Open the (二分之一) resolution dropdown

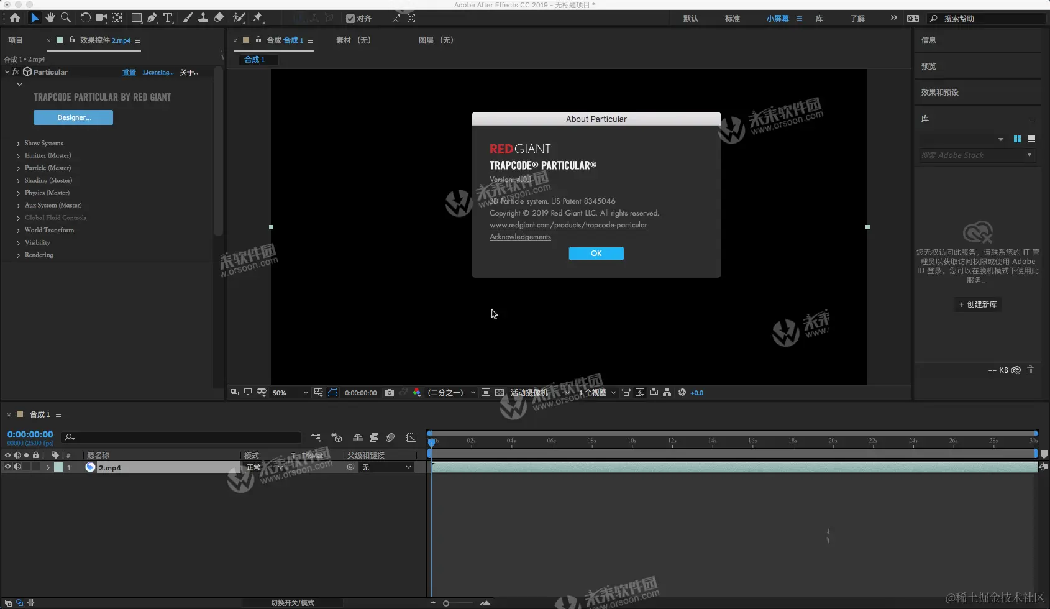(452, 393)
